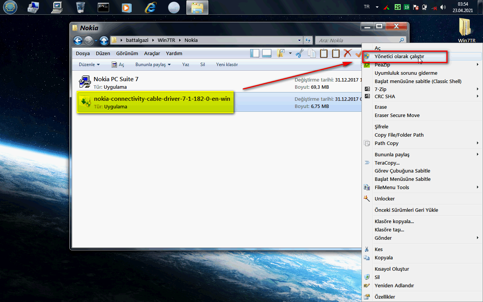The image size is (483, 302).
Task: Go up one folder level with Up arrow
Action: click(104, 40)
